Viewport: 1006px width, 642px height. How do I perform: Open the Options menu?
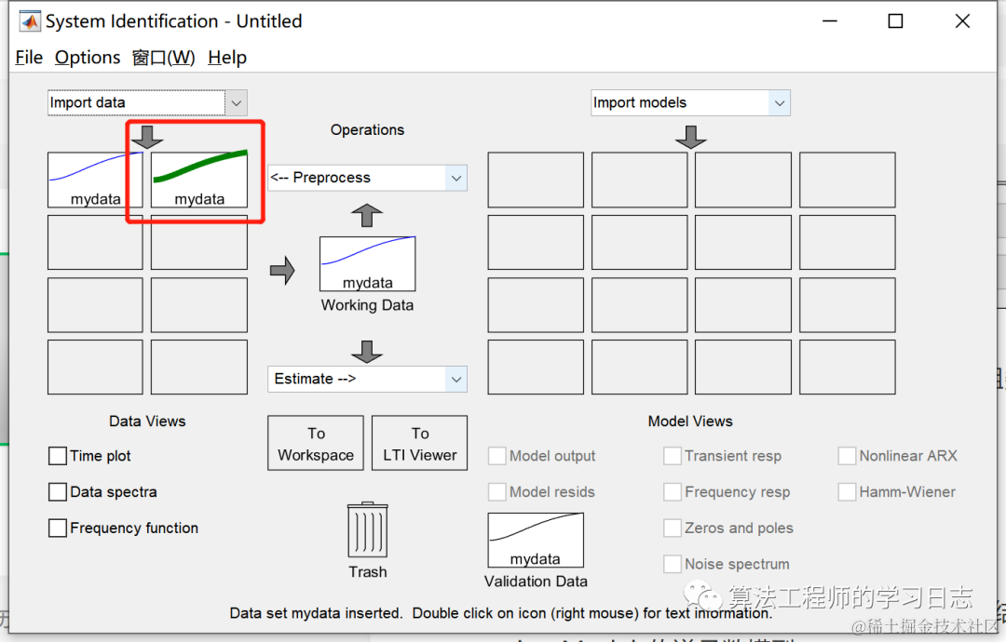coord(88,58)
